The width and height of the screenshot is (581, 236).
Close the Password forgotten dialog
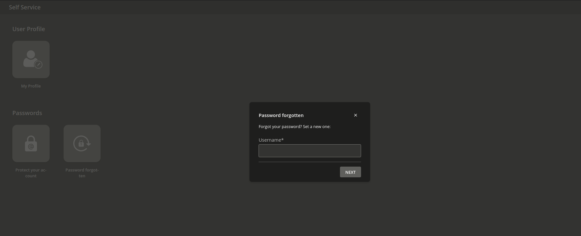pos(356,115)
